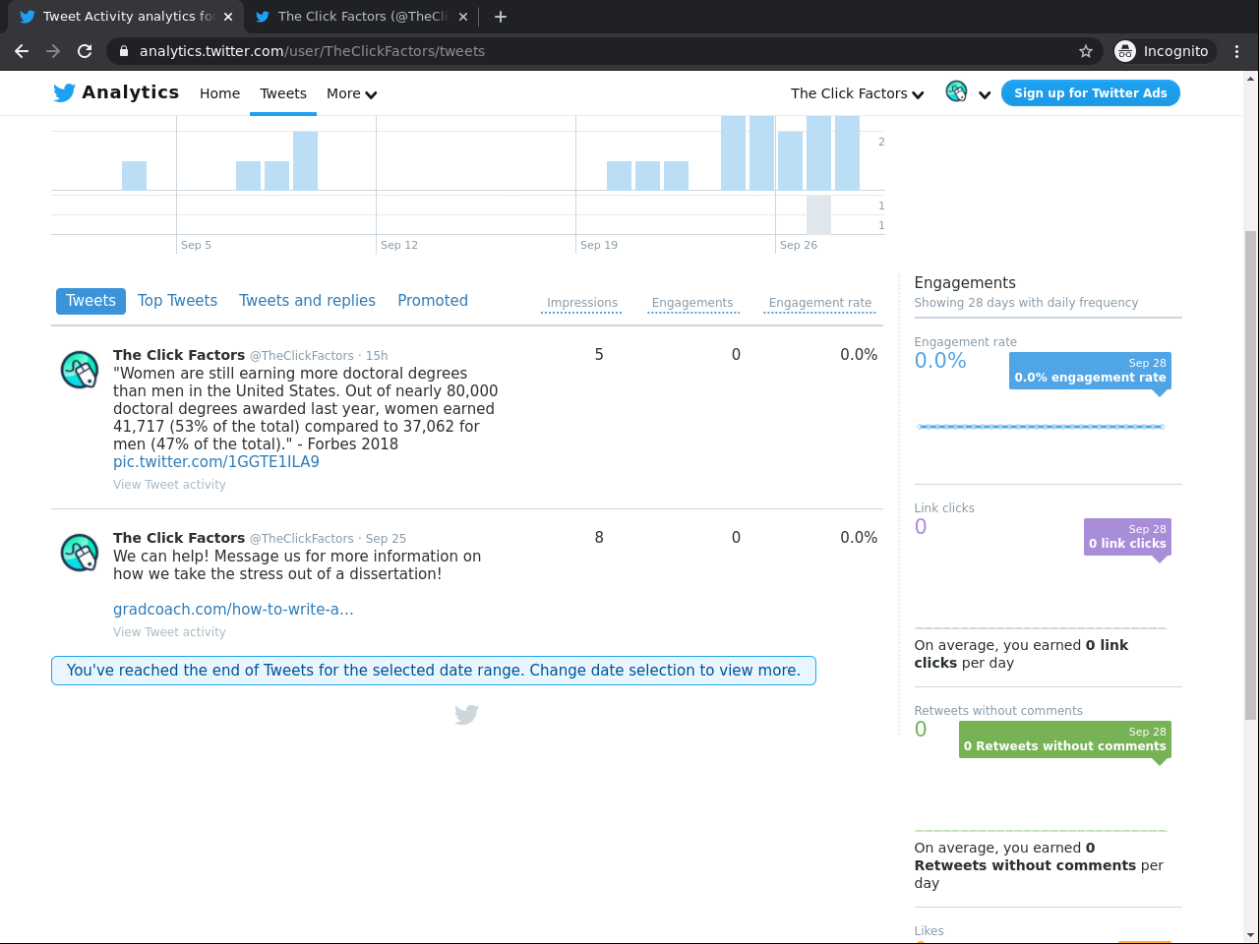Select the Tweets filter tab

click(90, 301)
